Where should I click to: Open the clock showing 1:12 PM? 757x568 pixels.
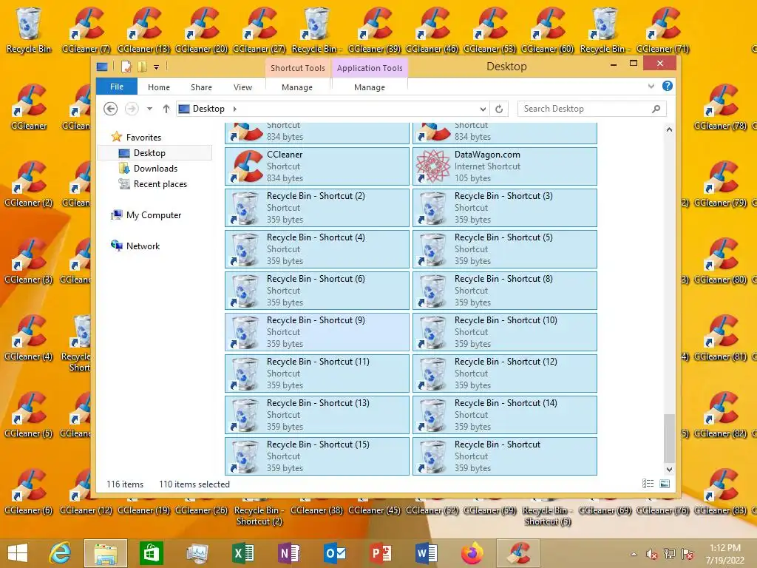point(725,554)
